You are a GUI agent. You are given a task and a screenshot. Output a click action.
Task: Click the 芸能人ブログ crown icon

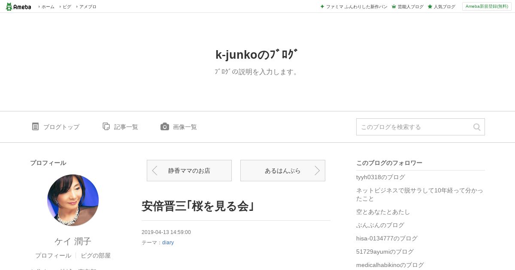(394, 6)
